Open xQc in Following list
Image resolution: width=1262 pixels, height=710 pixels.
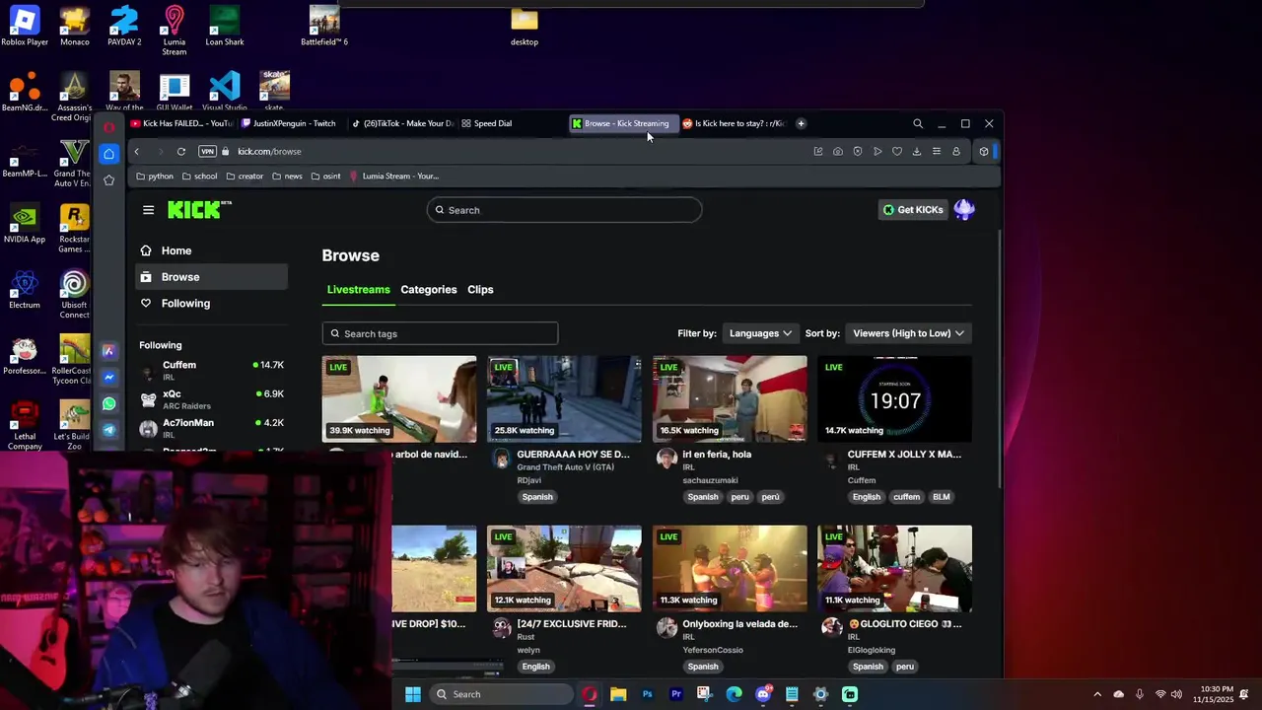coord(211,398)
